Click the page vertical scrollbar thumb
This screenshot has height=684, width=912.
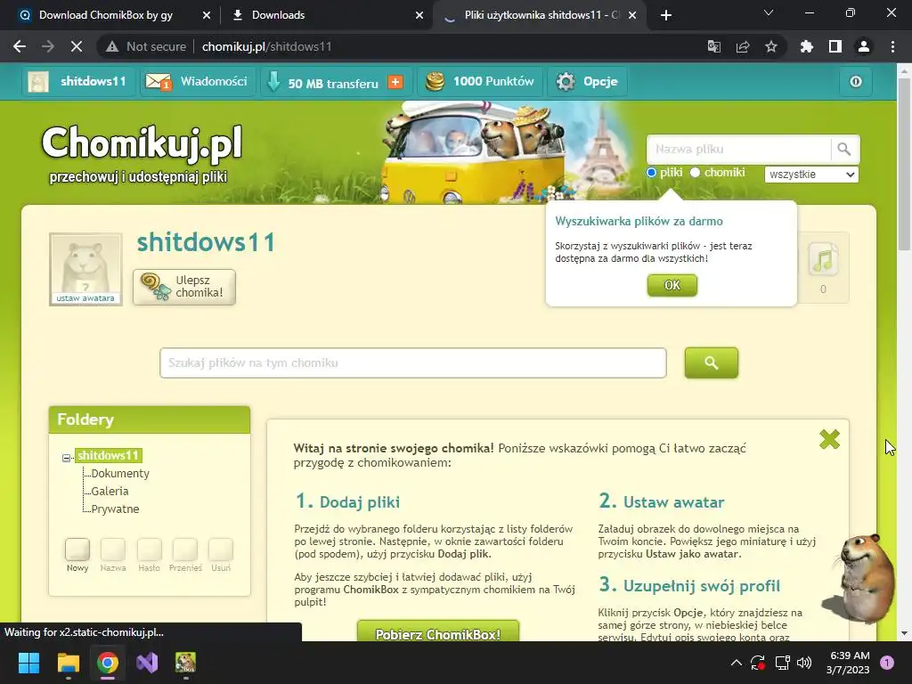pyautogui.click(x=904, y=163)
